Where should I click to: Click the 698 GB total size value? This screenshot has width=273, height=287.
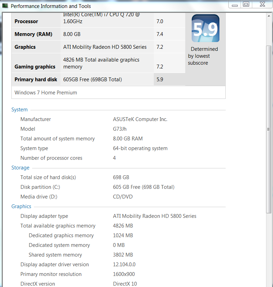(121, 177)
